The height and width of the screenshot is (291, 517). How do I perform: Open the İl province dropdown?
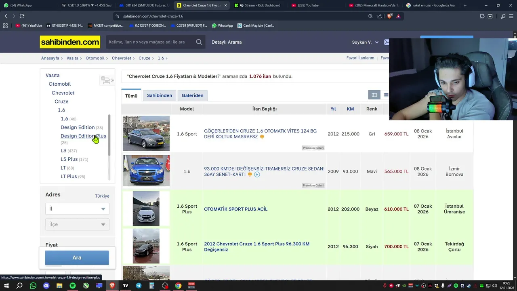click(x=77, y=209)
